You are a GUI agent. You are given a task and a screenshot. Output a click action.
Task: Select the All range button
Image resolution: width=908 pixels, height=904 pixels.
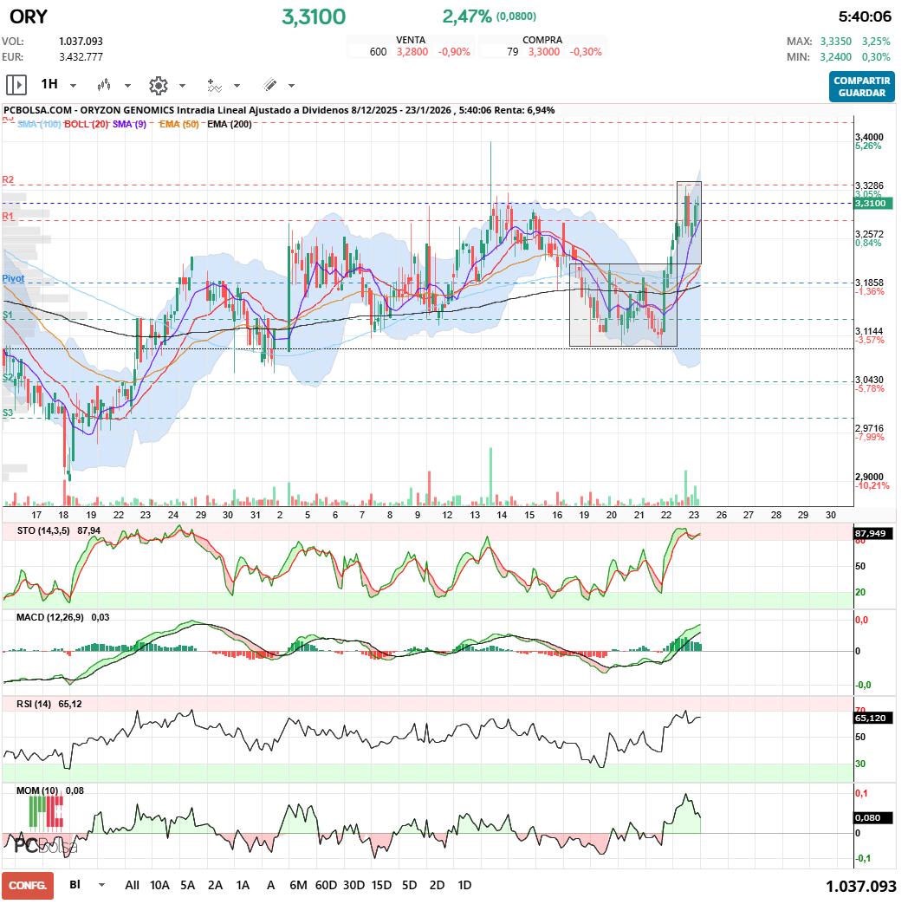132,886
